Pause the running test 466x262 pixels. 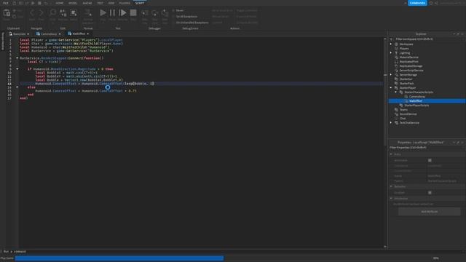112,13
